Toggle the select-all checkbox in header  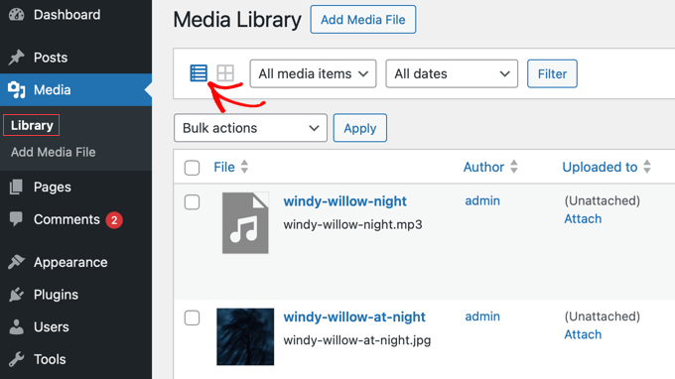[x=192, y=168]
